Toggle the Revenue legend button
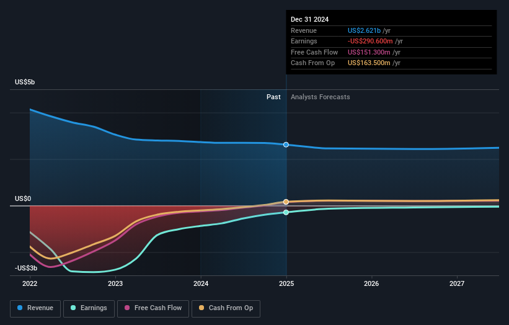 35,308
